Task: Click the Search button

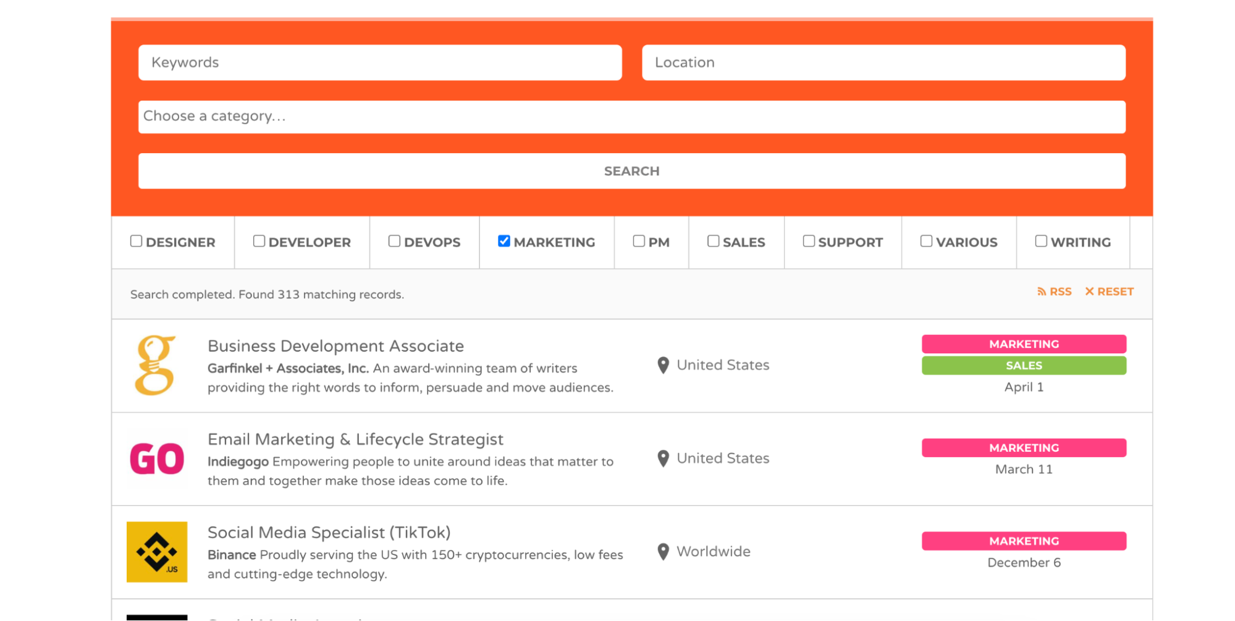Action: (x=631, y=171)
